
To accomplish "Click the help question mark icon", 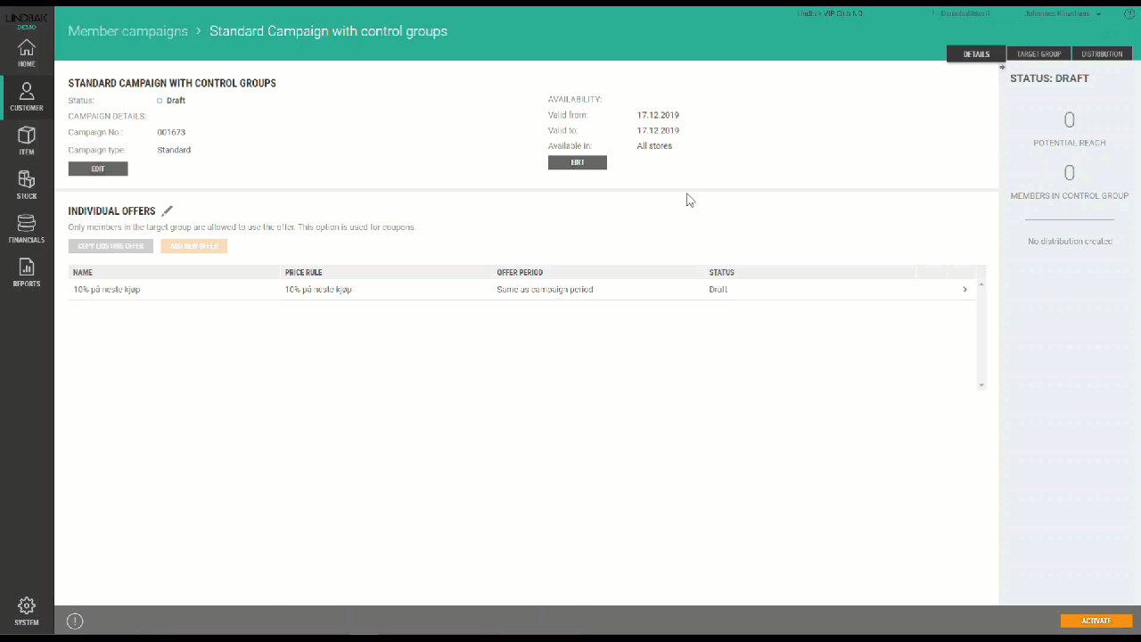I will [1129, 14].
